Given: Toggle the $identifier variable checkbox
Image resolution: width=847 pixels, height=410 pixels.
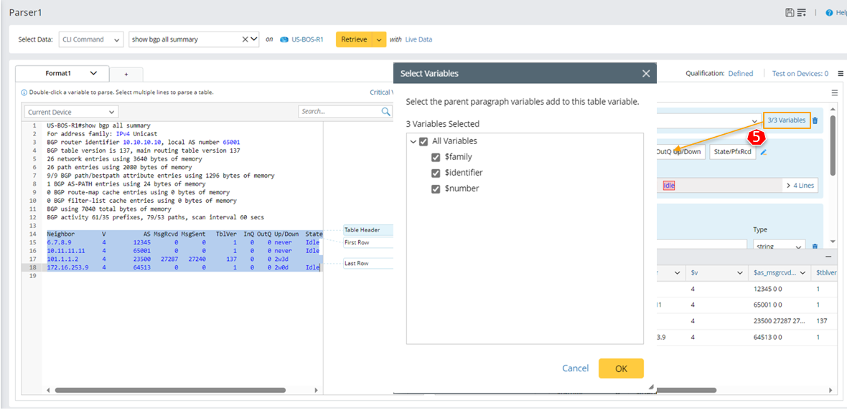Looking at the screenshot, I should pyautogui.click(x=436, y=173).
